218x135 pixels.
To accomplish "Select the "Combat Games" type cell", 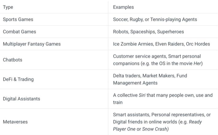I will click(x=19, y=32).
